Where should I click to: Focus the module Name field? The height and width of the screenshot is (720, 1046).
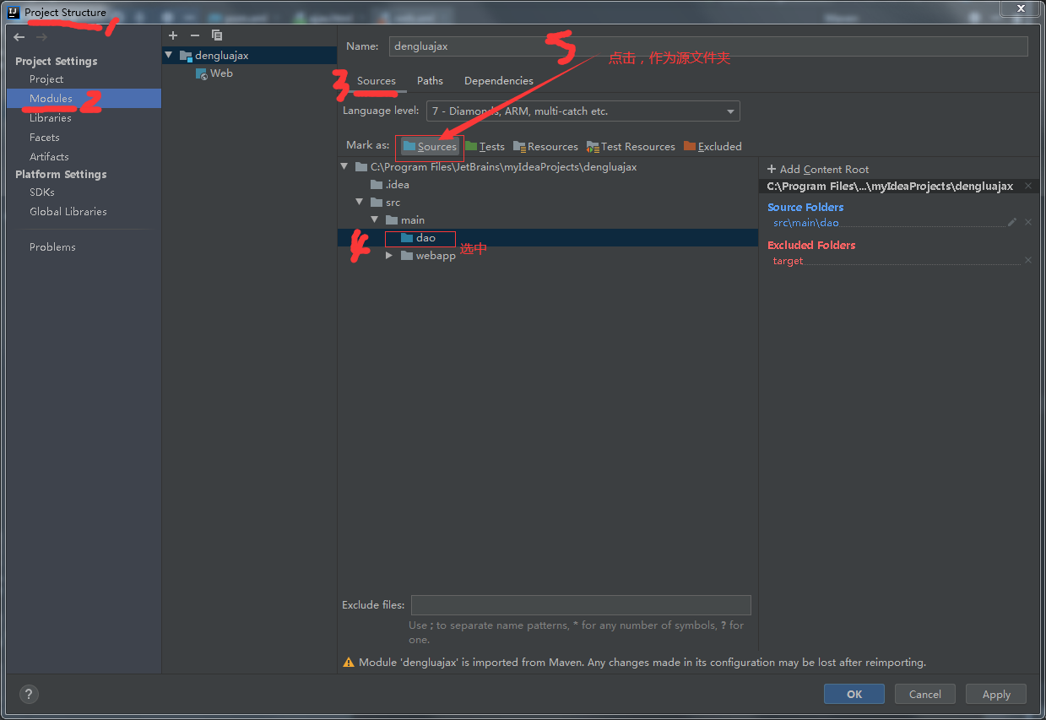[708, 46]
